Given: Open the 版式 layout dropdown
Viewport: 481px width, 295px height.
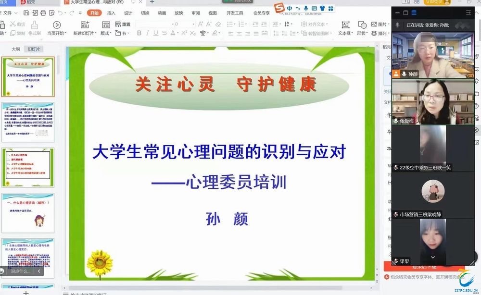Looking at the screenshot, I should tap(105, 33).
